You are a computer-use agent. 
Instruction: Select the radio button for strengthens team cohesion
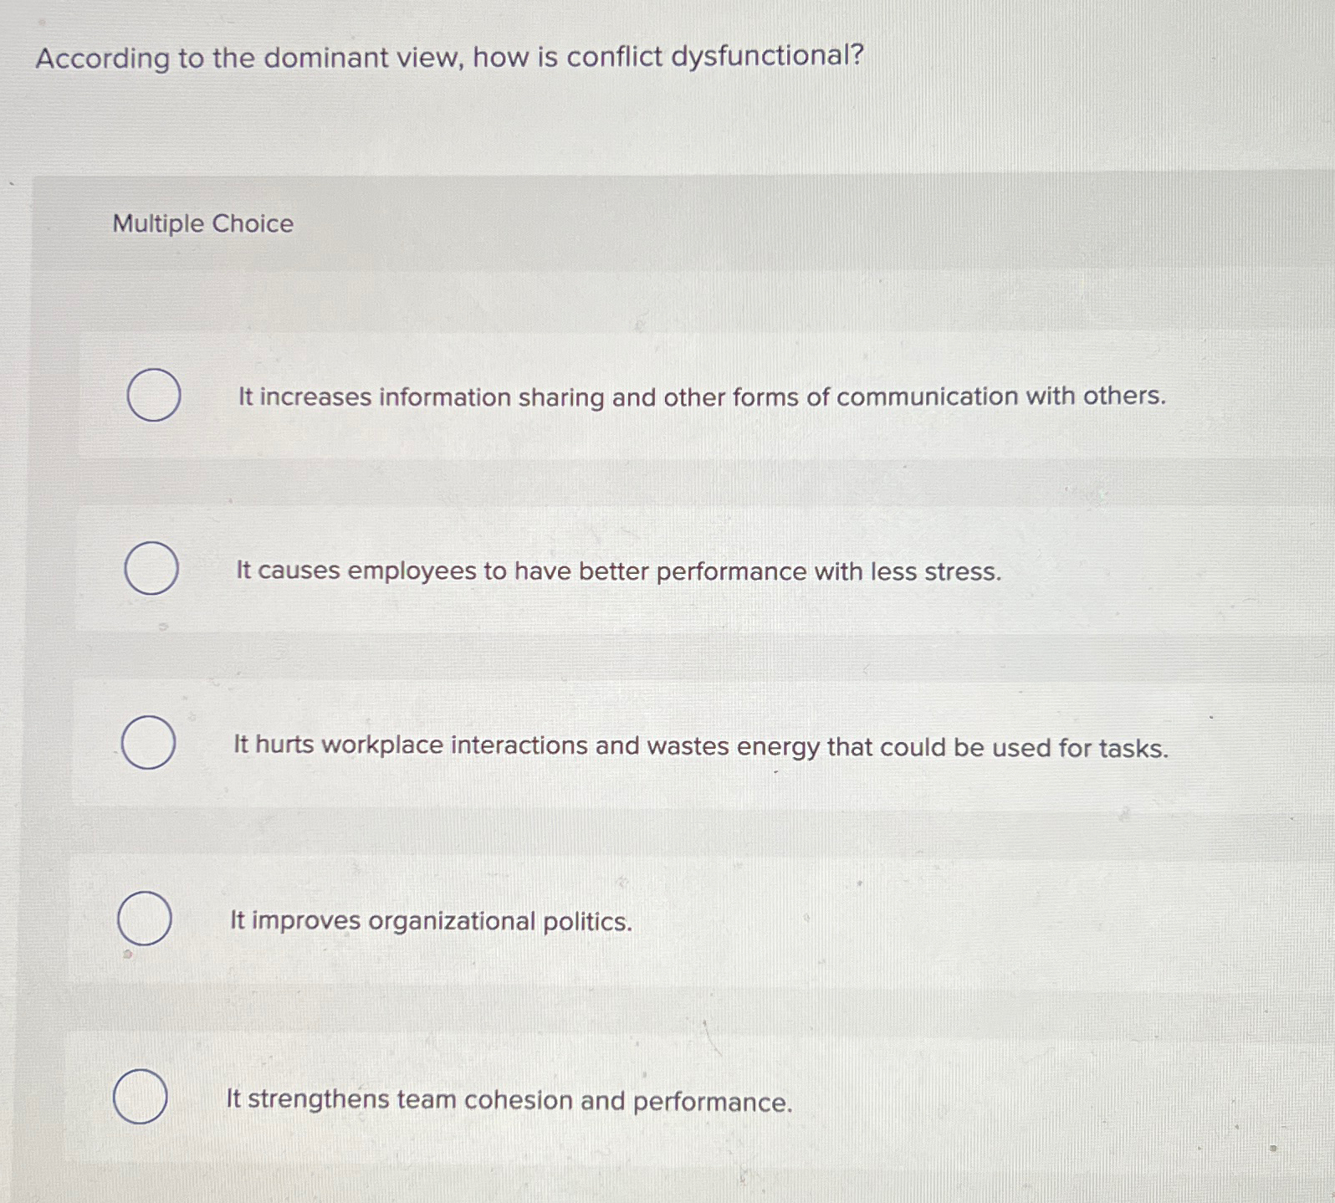pyautogui.click(x=142, y=1096)
